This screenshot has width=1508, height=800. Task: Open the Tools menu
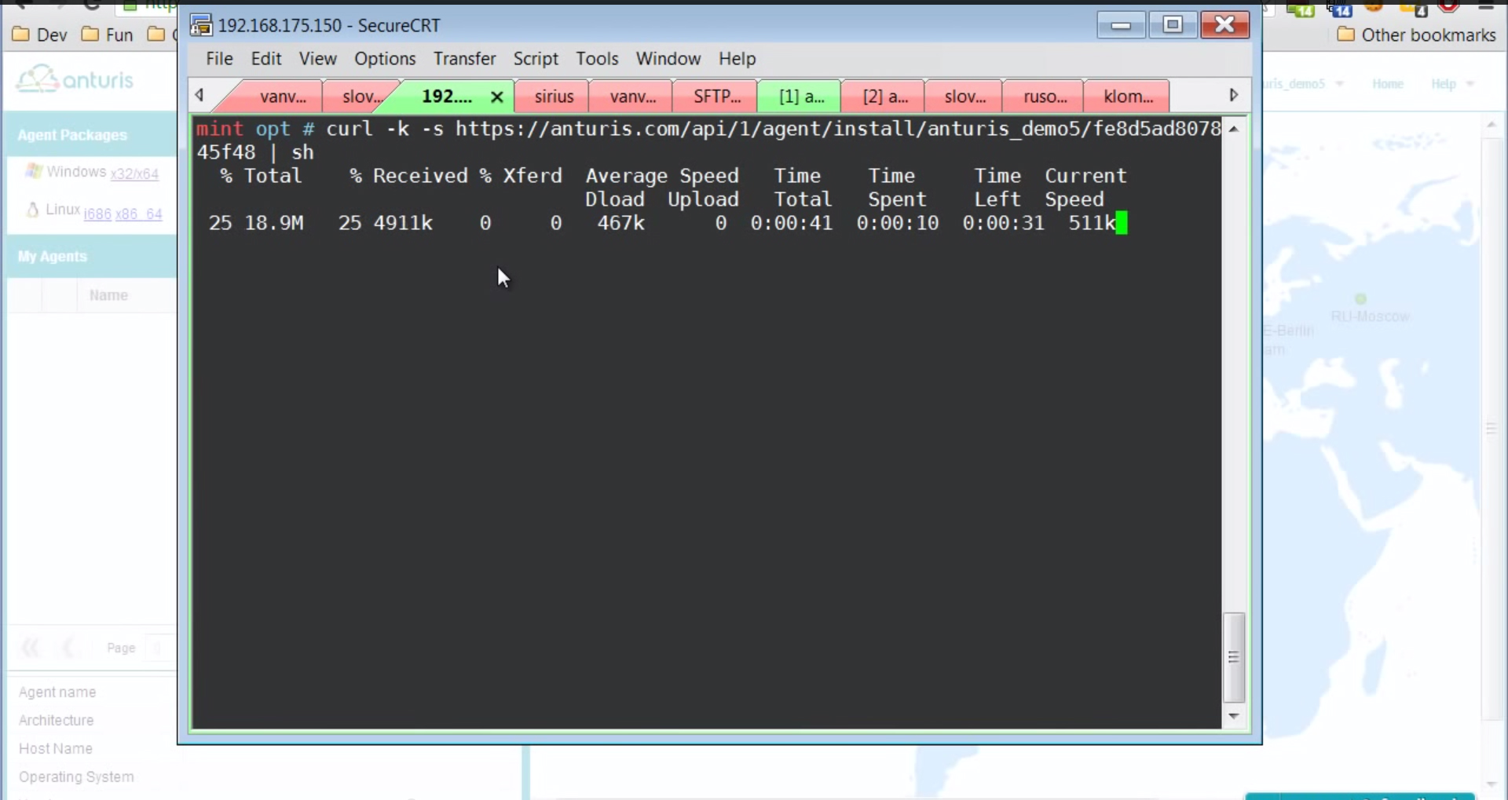click(x=597, y=59)
